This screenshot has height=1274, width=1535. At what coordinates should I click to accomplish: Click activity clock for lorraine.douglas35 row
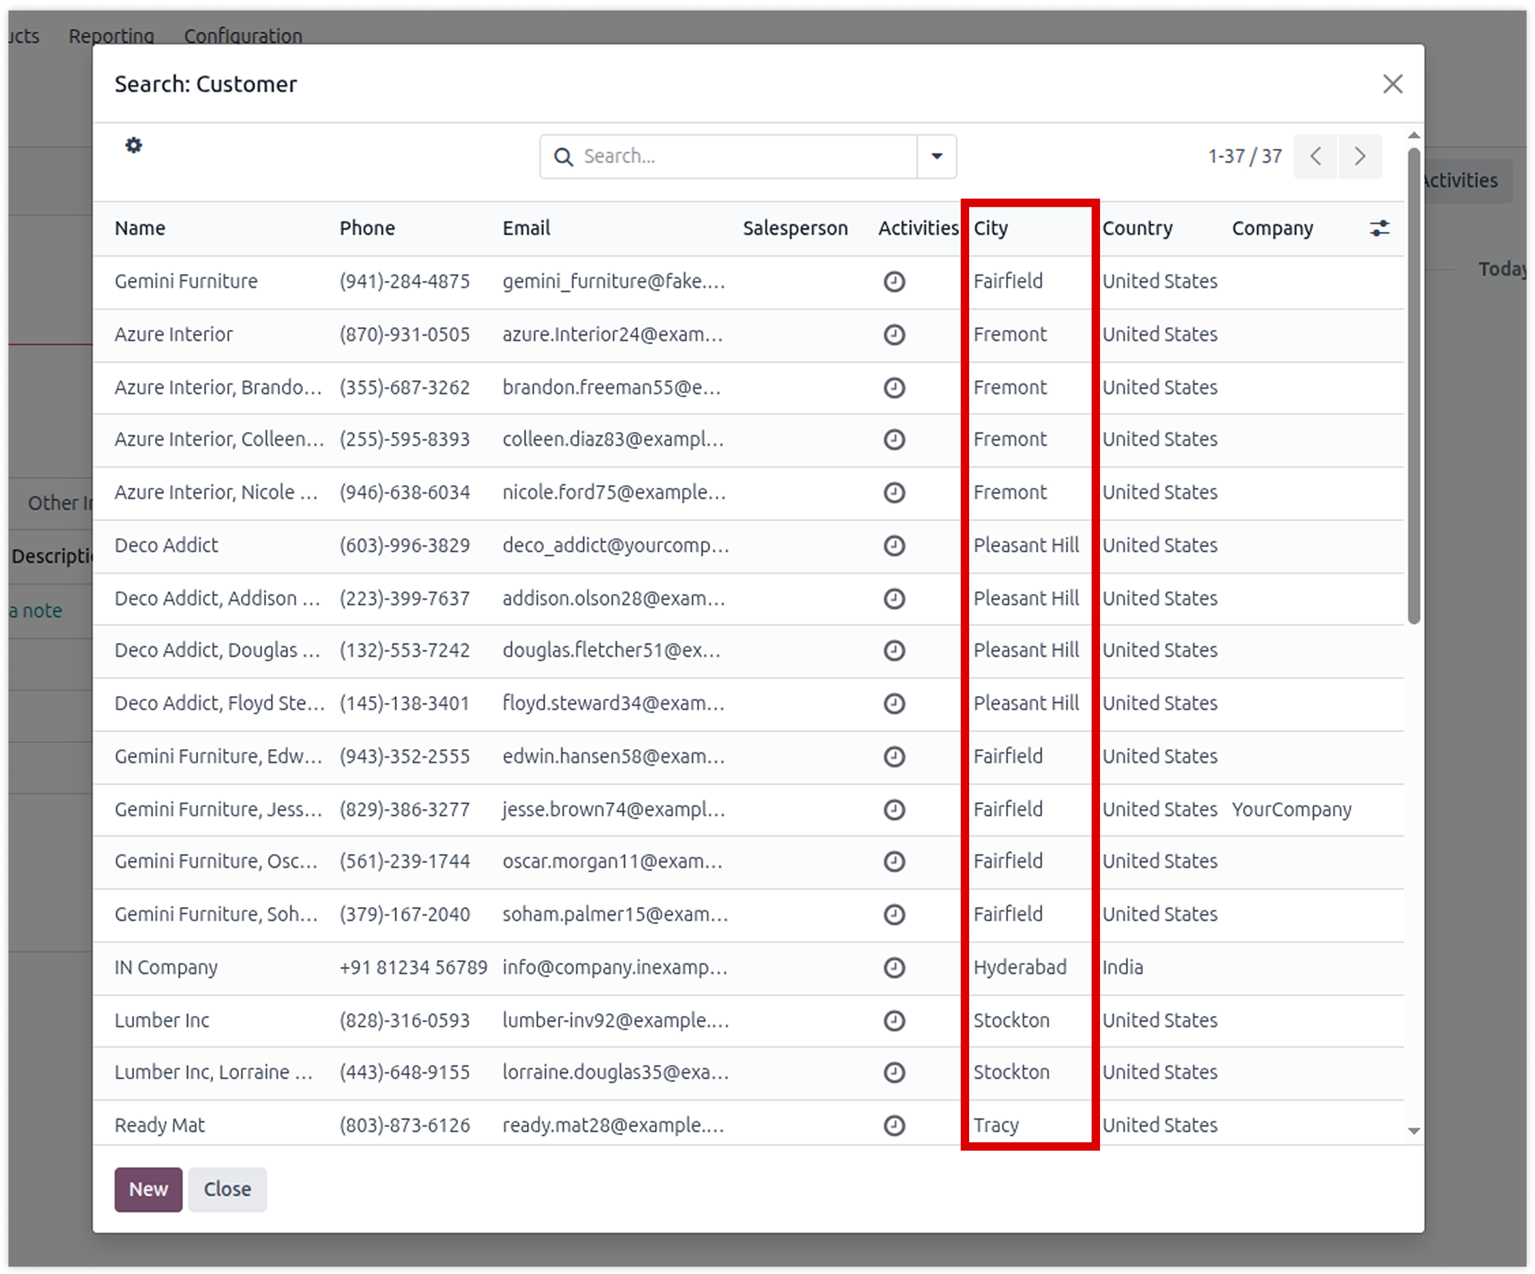click(894, 1072)
